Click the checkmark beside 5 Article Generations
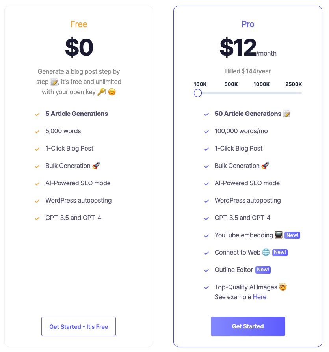 pos(37,114)
